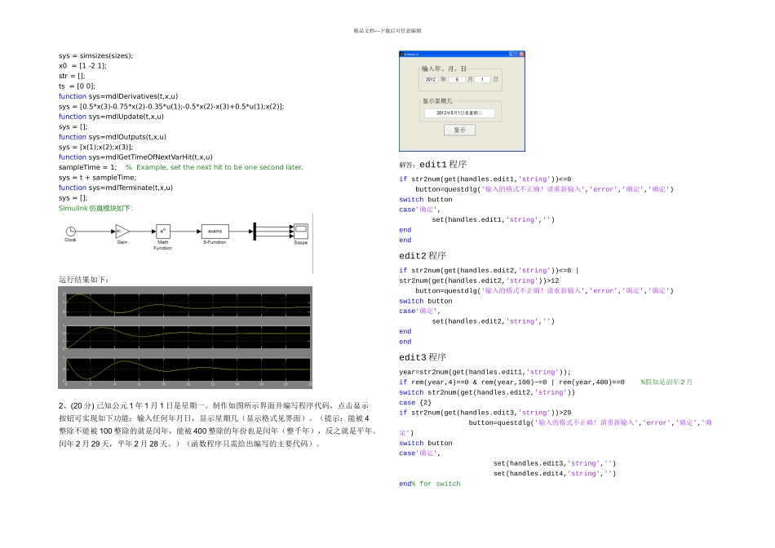
Task: Click the green 'Simulink 仿真模块如下:' text
Action: (x=96, y=208)
